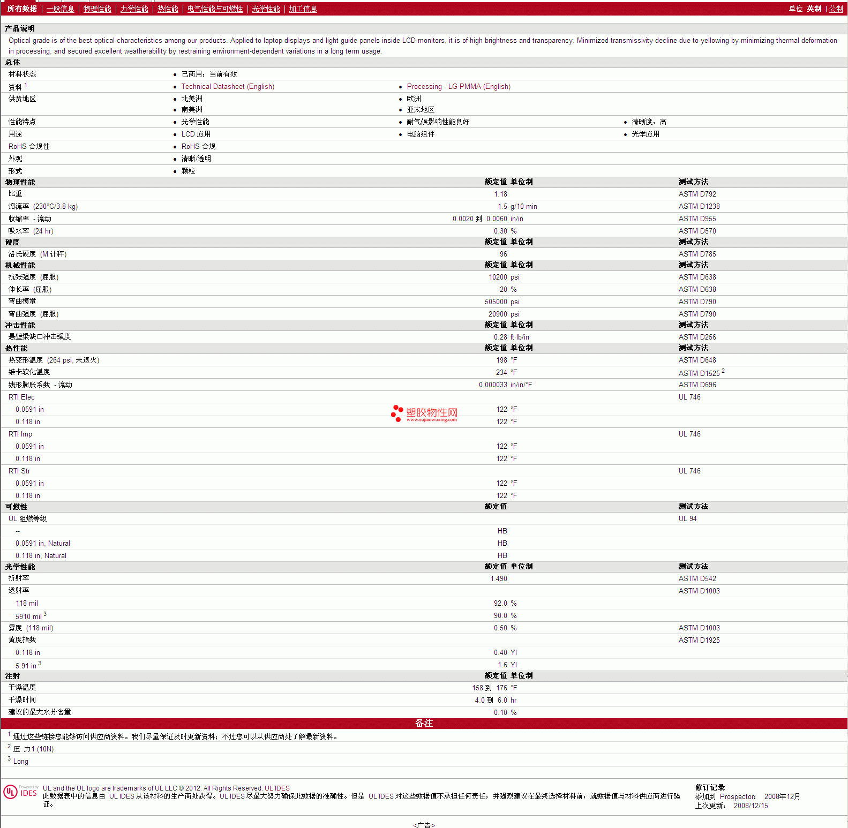Click the RTI Imp row label
The image size is (848, 828).
click(x=20, y=434)
